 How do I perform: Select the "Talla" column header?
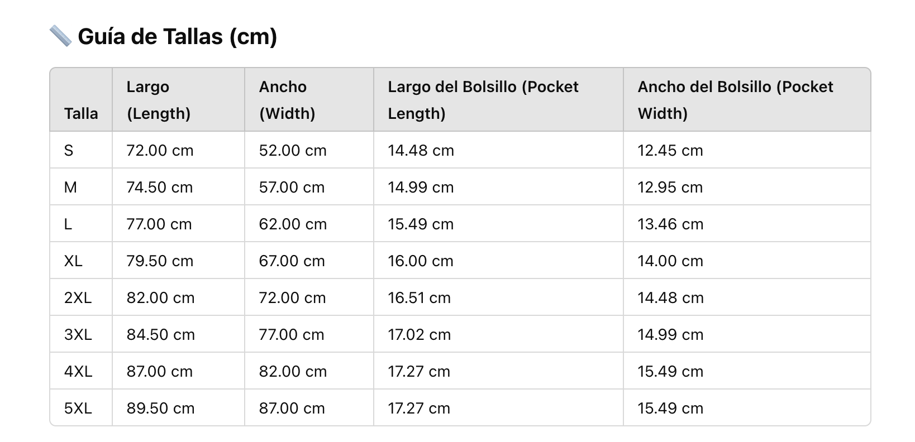[x=81, y=113]
